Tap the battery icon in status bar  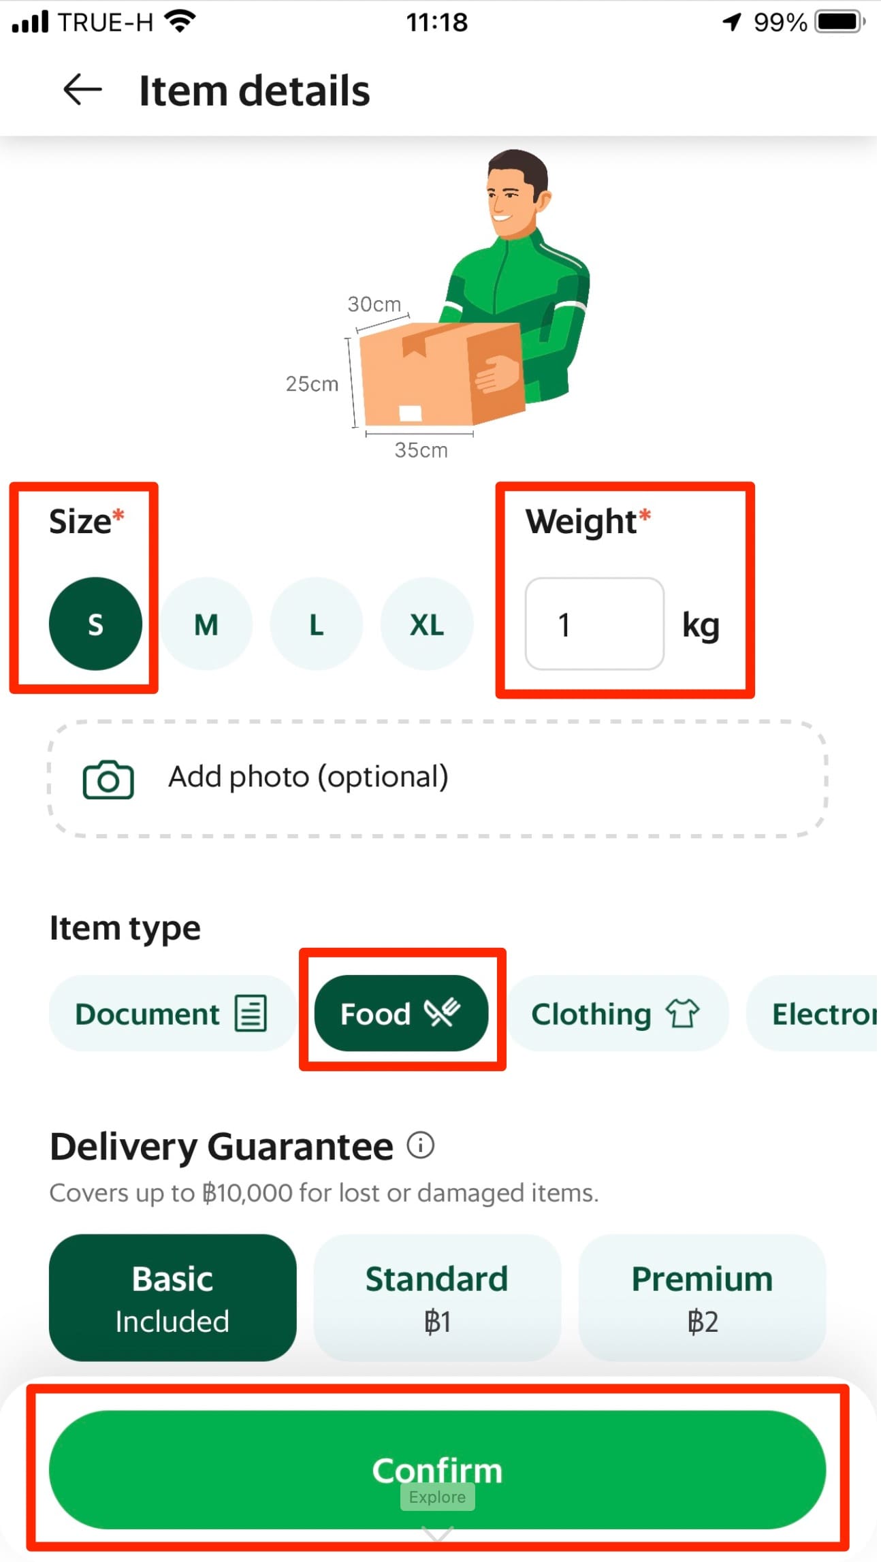coord(840,22)
